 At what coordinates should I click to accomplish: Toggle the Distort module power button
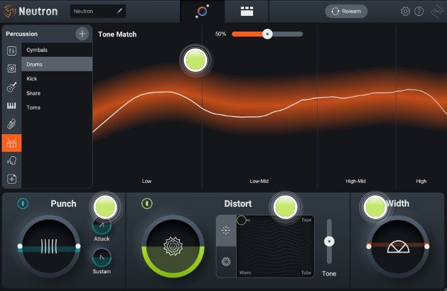click(147, 203)
